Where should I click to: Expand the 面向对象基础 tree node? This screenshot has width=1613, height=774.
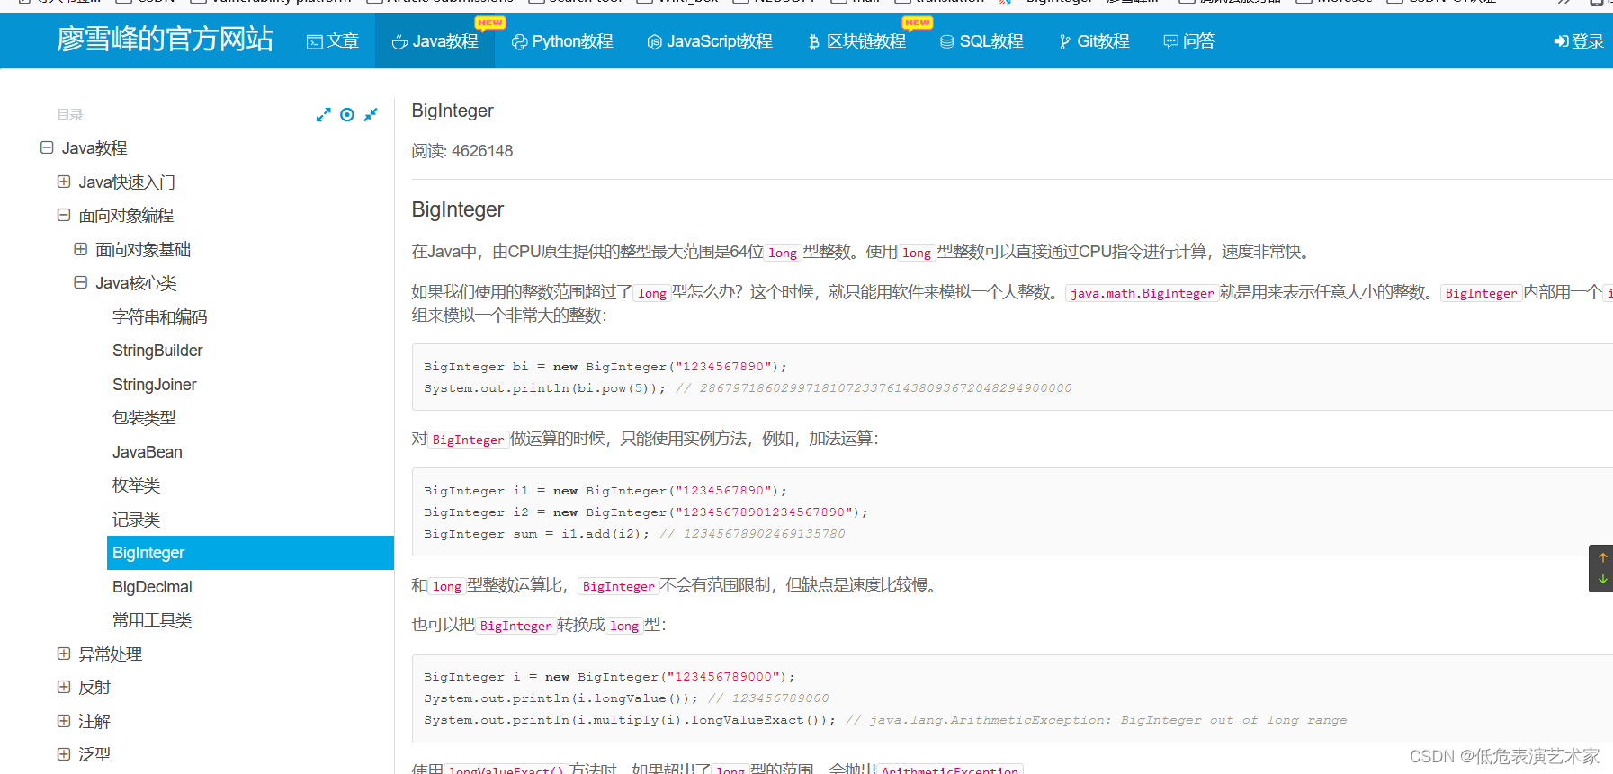coord(81,249)
